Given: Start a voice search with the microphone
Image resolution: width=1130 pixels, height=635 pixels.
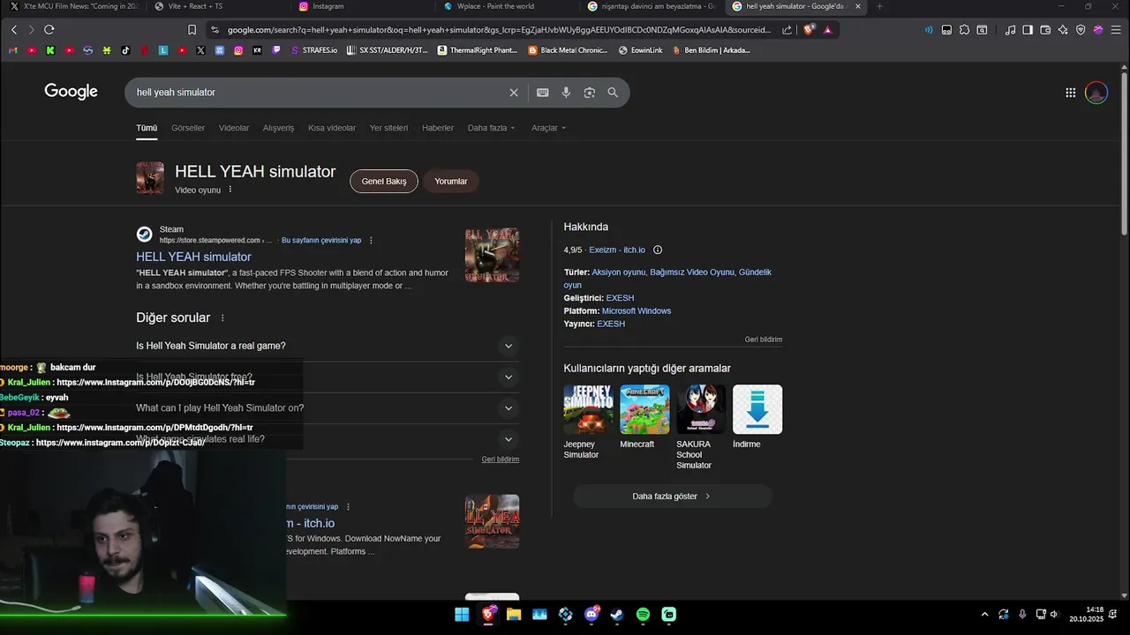Looking at the screenshot, I should [x=566, y=93].
